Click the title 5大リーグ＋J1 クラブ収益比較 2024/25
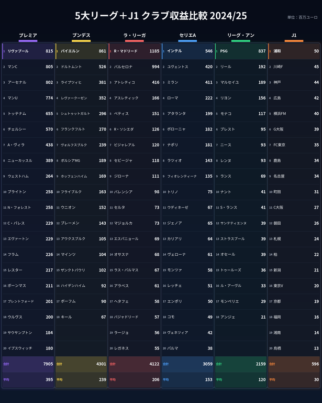Image resolution: width=322 pixels, height=403 pixels. pyautogui.click(x=161, y=16)
